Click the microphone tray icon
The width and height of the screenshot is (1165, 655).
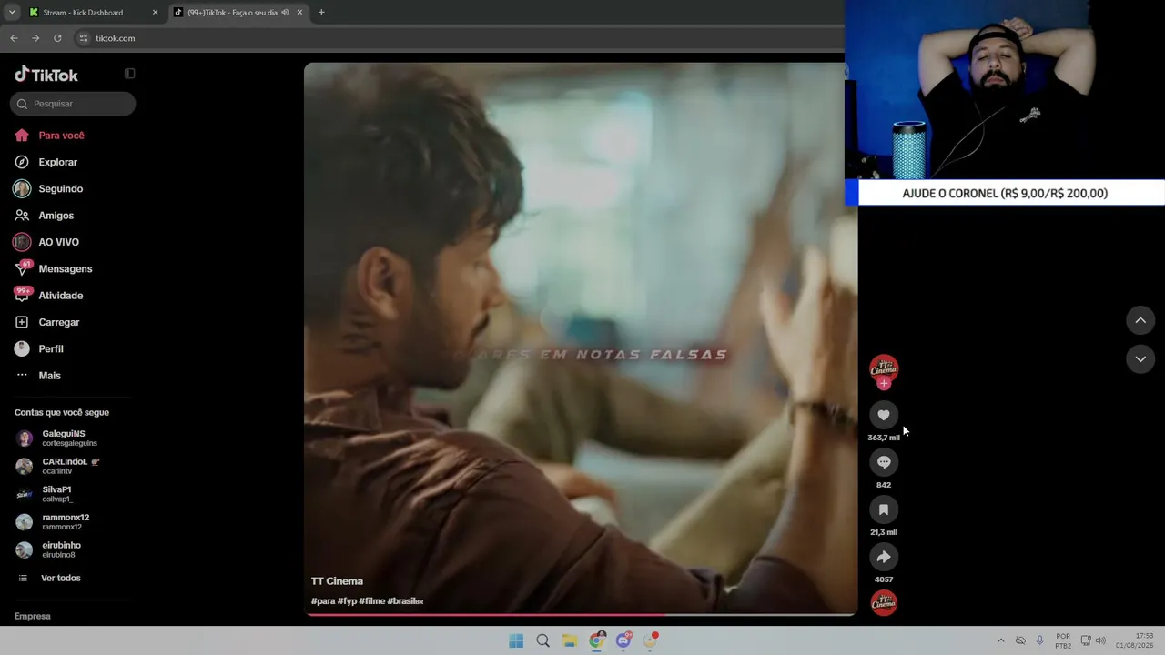pos(1040,640)
